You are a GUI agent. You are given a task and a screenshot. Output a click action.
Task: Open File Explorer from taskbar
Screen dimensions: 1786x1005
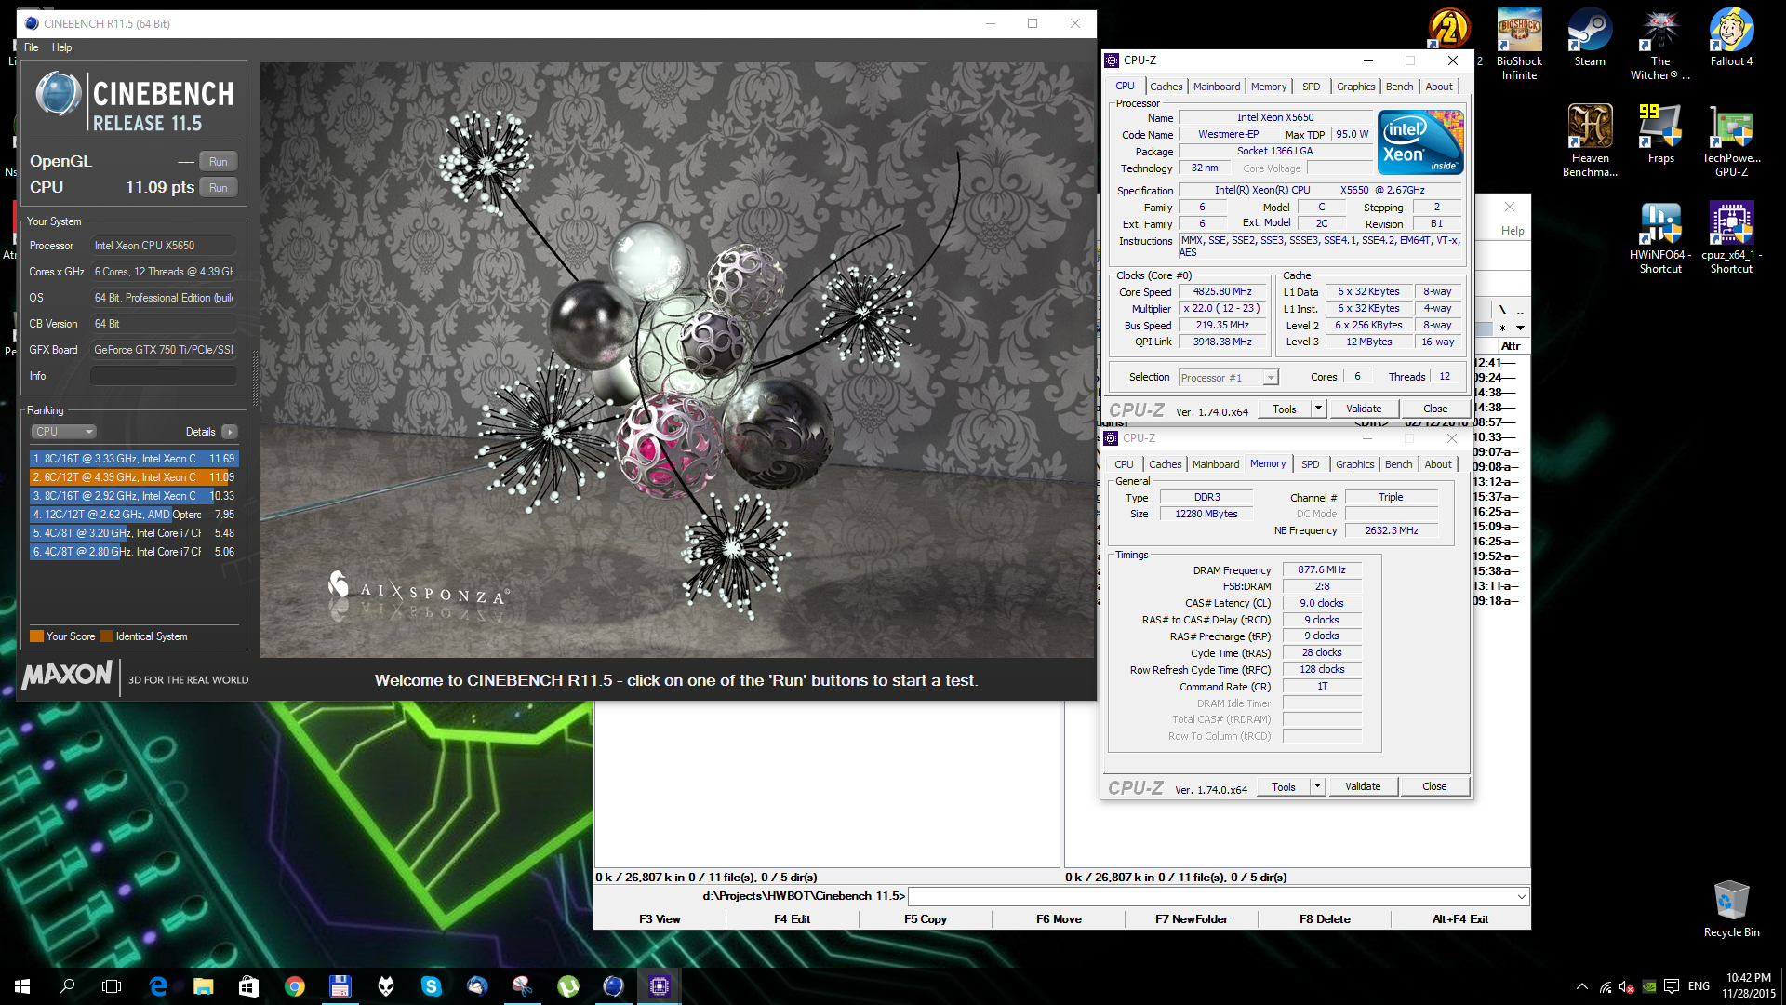tap(204, 986)
